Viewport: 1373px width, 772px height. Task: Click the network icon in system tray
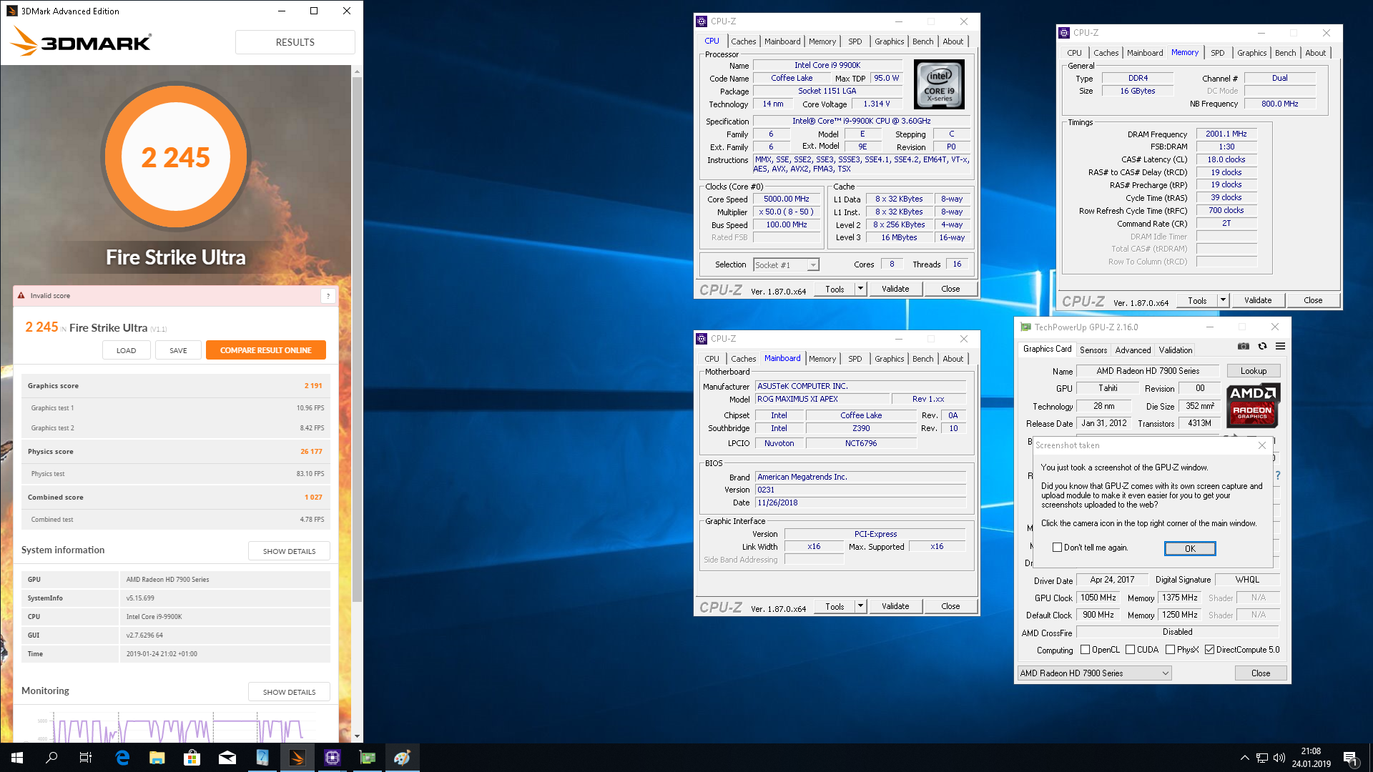(x=1262, y=758)
